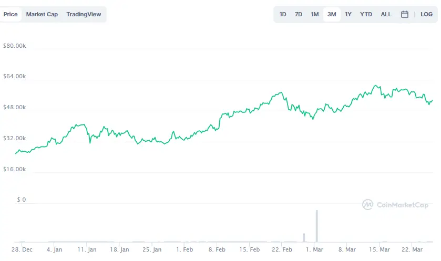Click the $64.00k axis label
The image size is (441, 261).
pos(14,77)
